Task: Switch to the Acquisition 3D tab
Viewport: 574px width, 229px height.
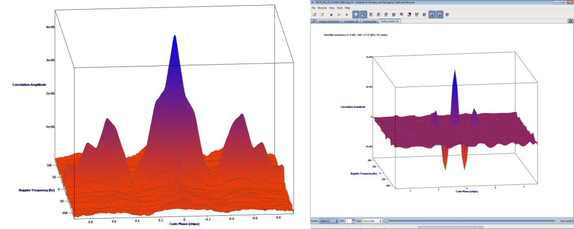Action: 351,22
